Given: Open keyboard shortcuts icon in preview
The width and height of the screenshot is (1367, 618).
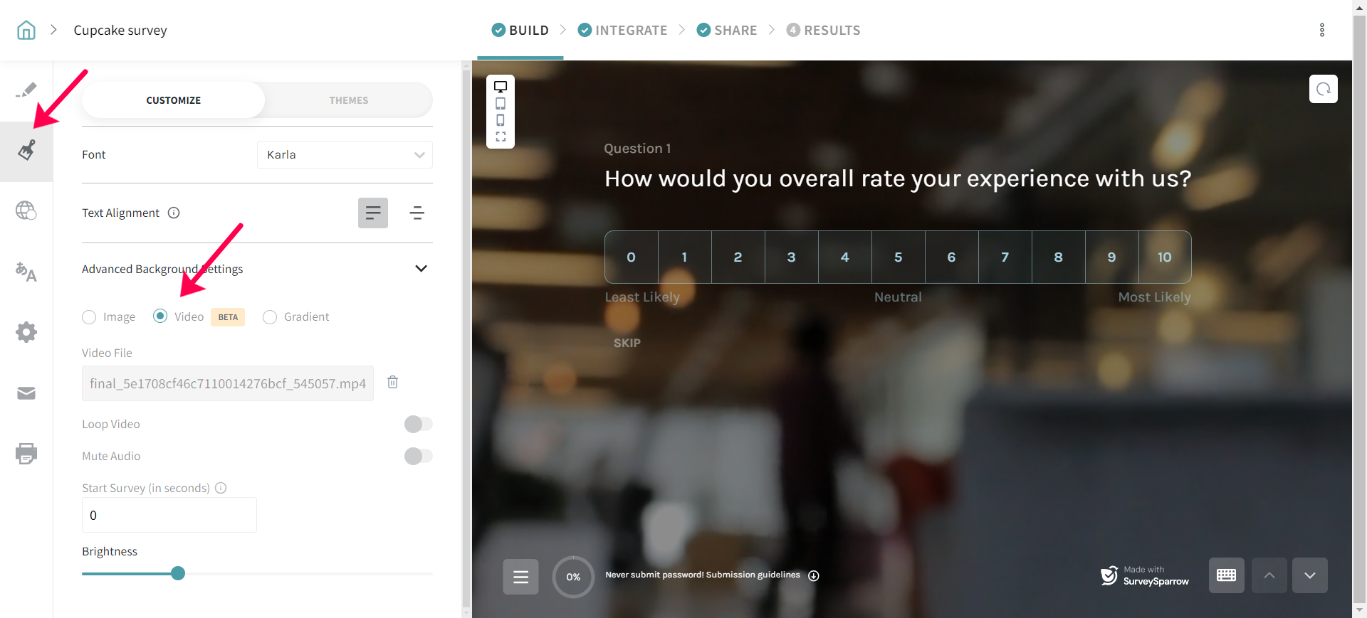Looking at the screenshot, I should coord(1226,575).
